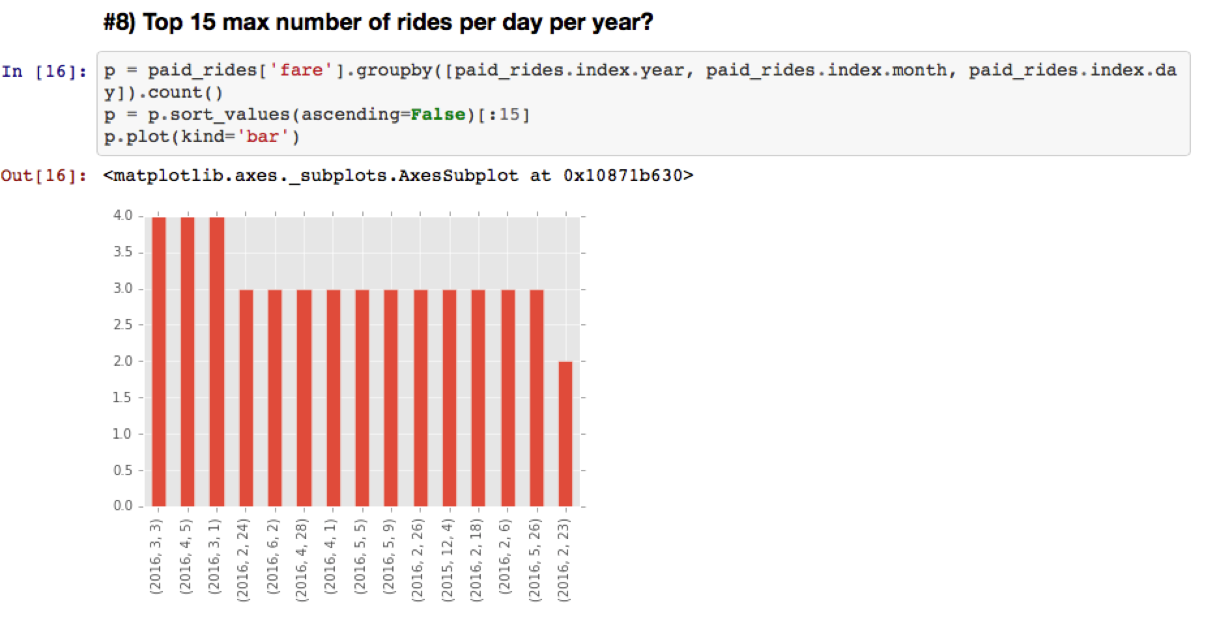Click the Out[16] output prompt

pos(44,176)
